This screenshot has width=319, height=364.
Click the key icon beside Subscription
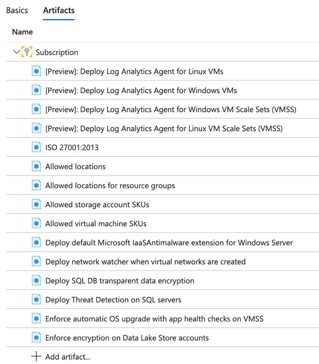[28, 52]
